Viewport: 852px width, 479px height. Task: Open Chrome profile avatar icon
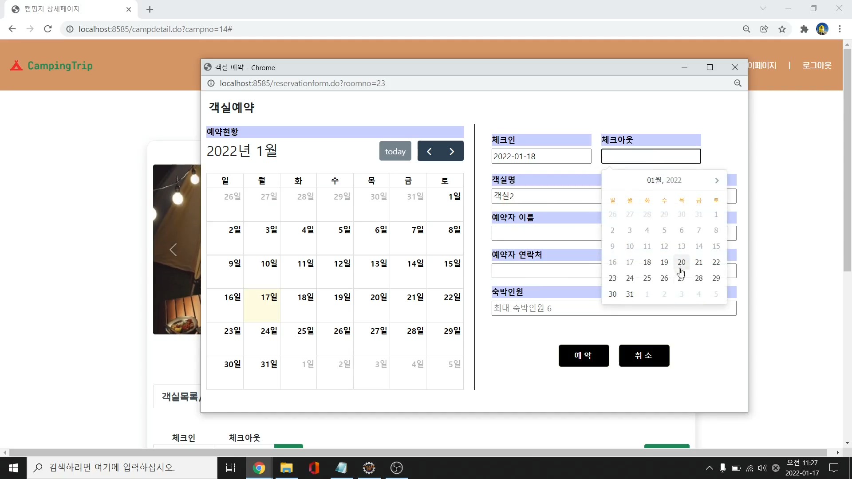[x=822, y=29]
